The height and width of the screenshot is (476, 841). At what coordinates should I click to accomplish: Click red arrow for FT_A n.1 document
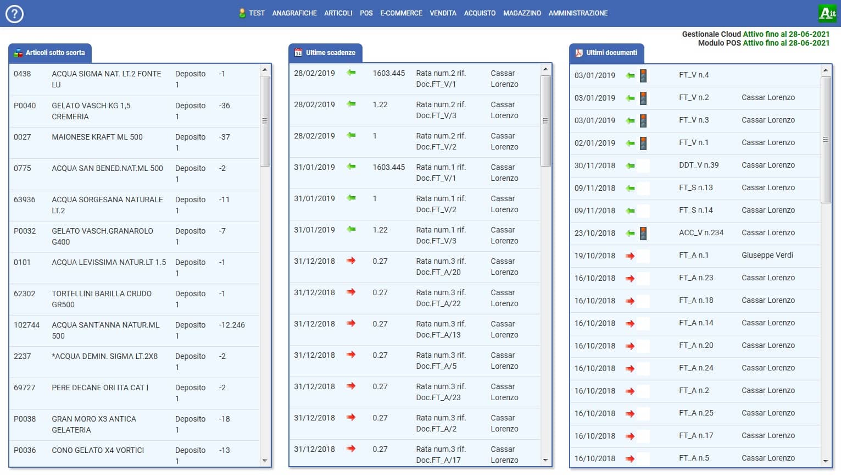click(630, 256)
